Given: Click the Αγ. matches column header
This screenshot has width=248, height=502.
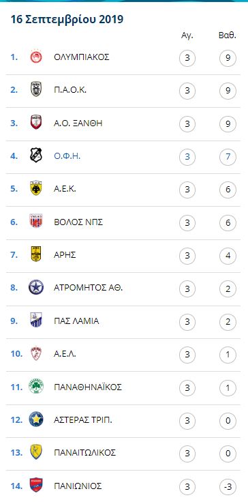Looking at the screenshot, I should (187, 36).
